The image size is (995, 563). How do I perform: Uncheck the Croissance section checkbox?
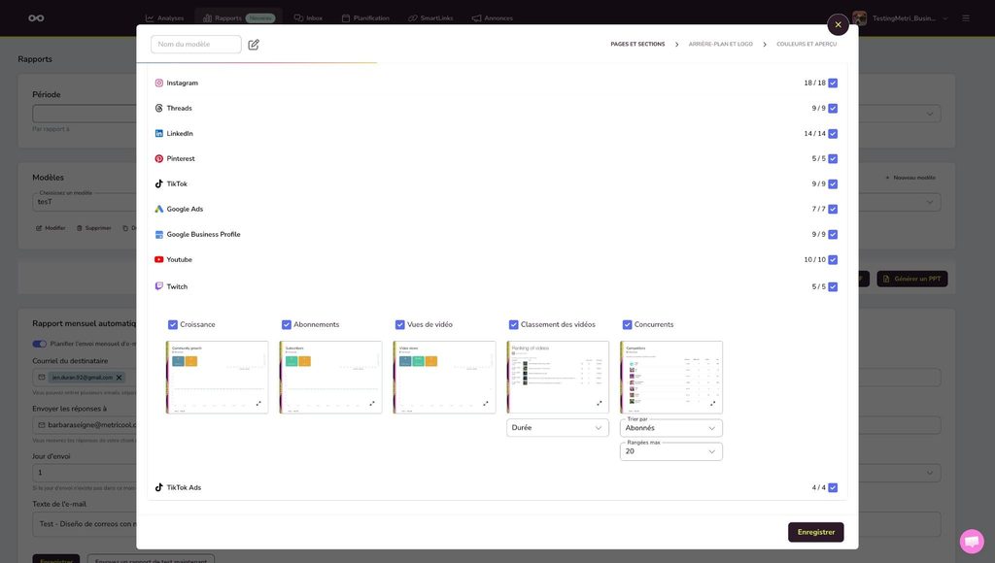tap(173, 324)
